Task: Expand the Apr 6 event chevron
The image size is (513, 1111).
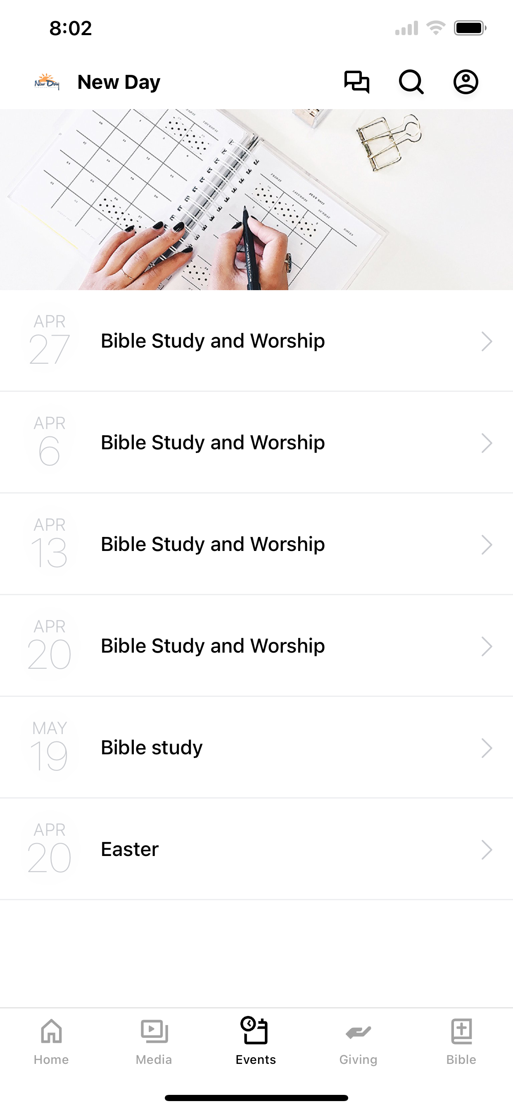Action: [487, 443]
